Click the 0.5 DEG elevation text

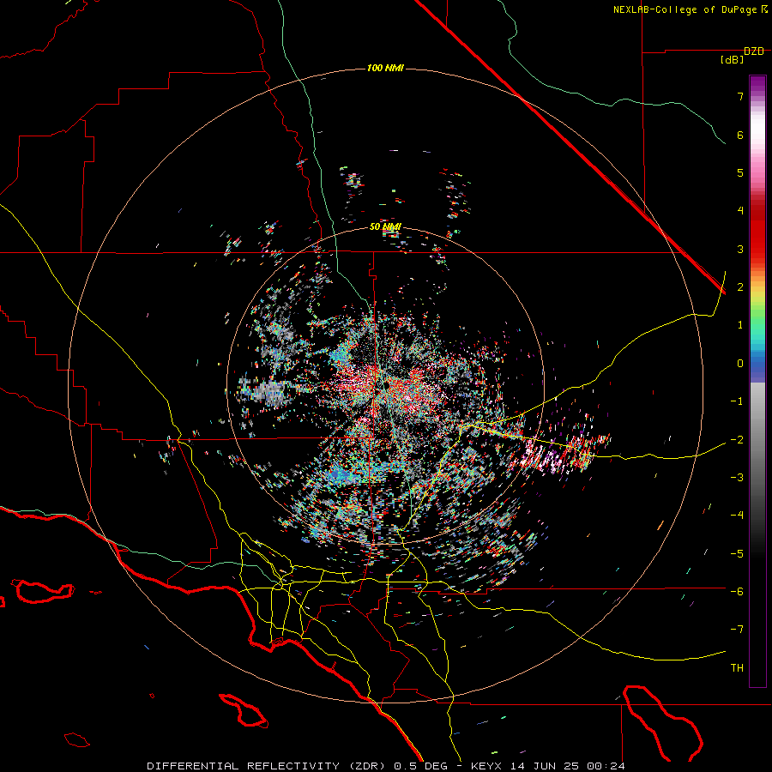point(421,766)
